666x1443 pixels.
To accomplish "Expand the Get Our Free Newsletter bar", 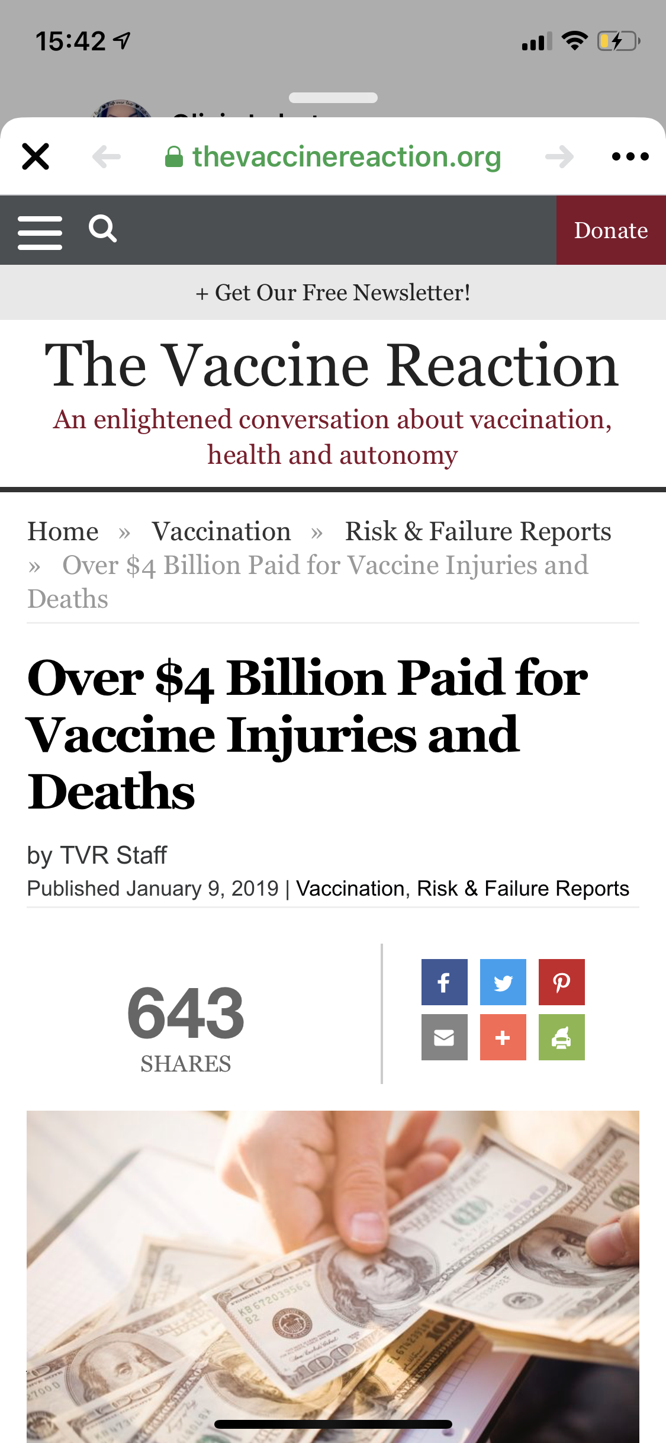I will pos(333,293).
